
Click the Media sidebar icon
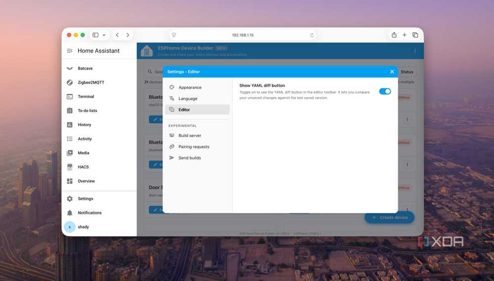coord(70,153)
